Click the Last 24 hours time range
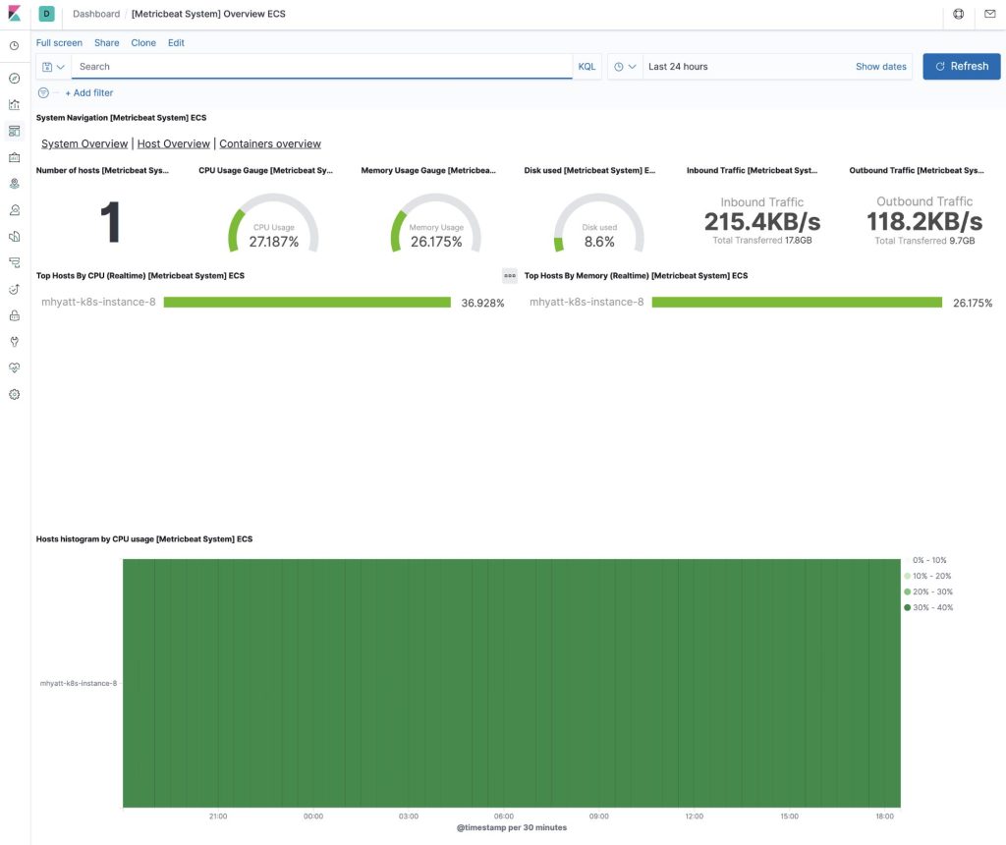 (678, 67)
